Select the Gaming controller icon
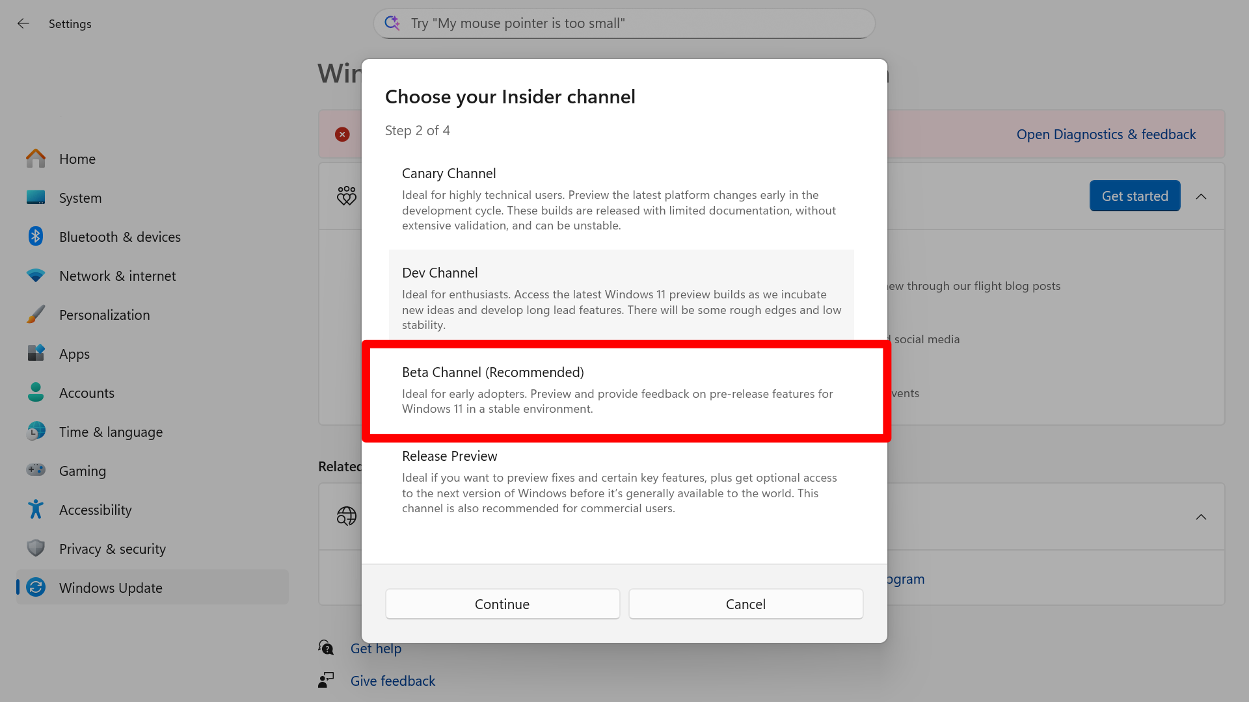The height and width of the screenshot is (702, 1249). [x=35, y=470]
